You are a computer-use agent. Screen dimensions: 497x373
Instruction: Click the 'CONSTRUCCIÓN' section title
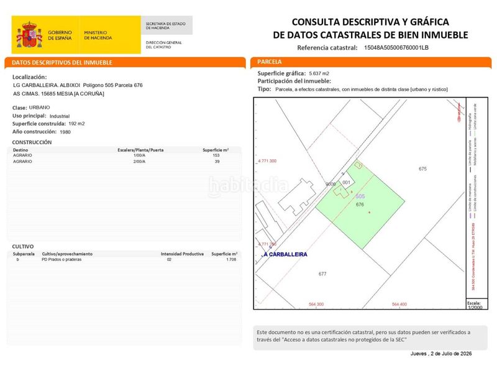[32, 142]
